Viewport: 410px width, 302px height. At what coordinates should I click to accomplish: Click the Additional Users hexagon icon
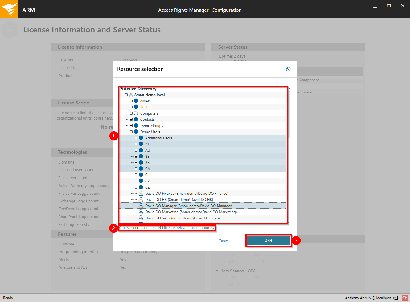point(141,138)
